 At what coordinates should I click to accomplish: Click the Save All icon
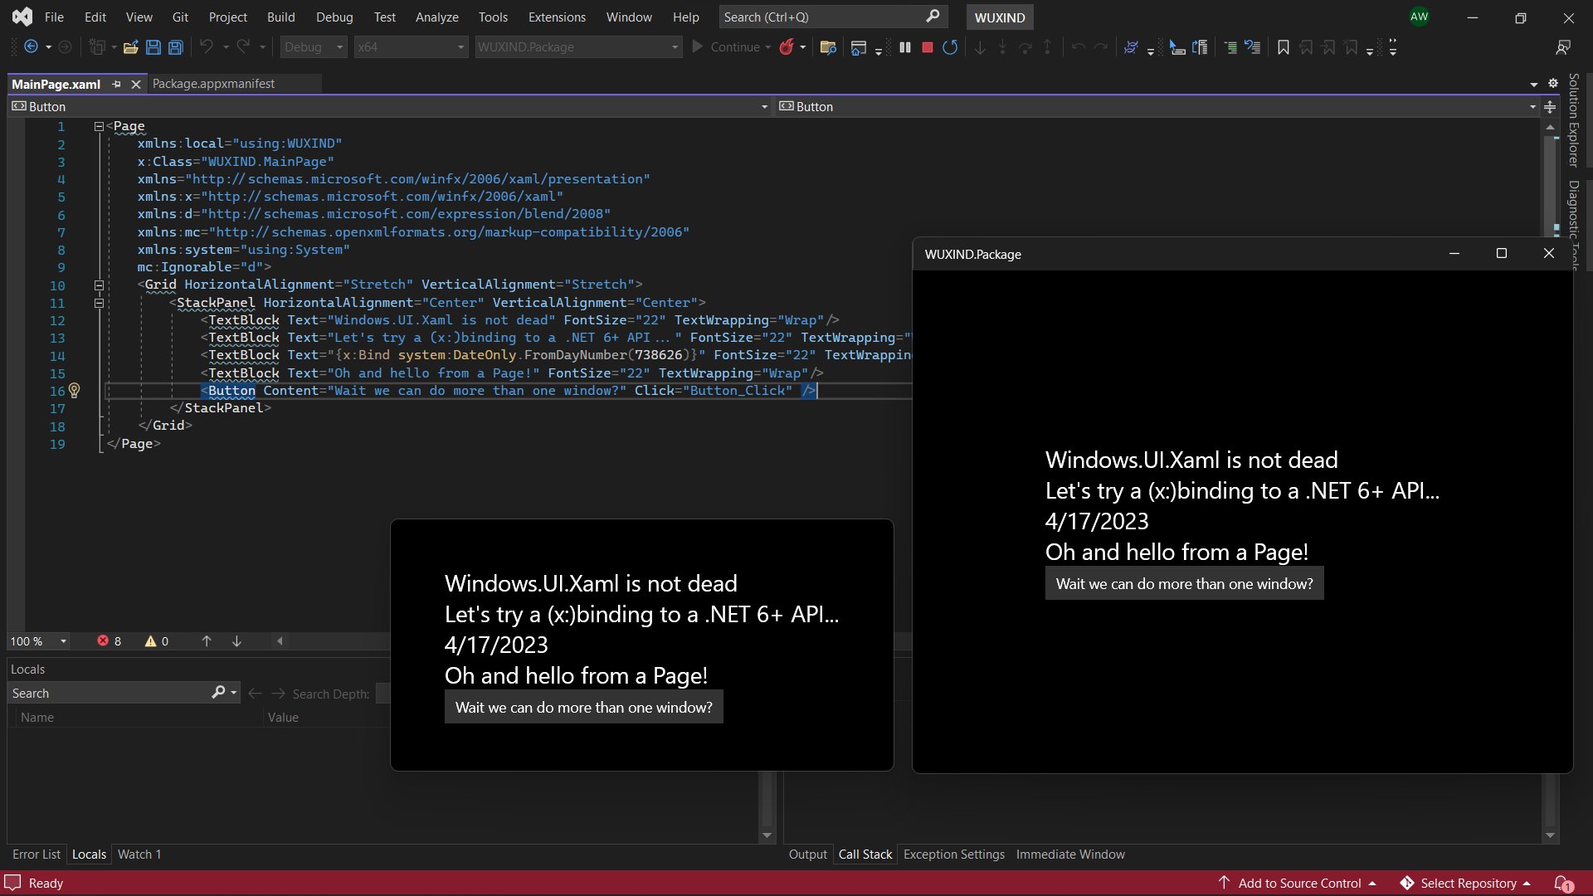coord(174,47)
